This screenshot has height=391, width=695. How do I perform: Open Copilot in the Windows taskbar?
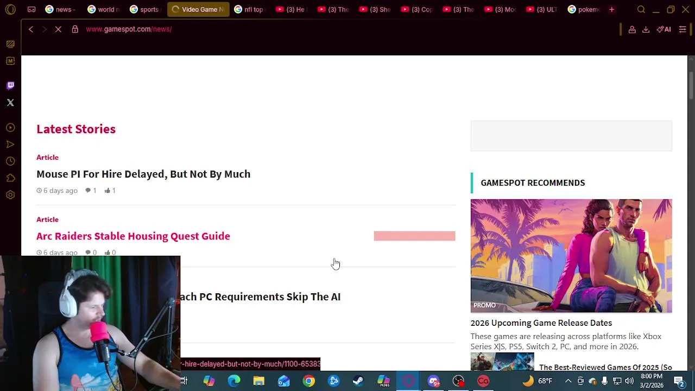point(208,381)
